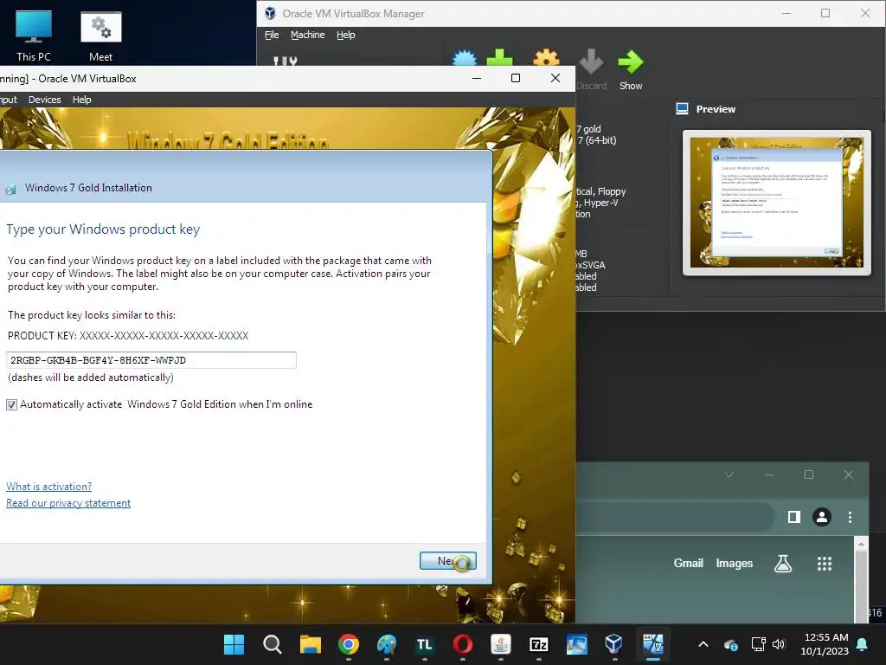Click the volume speaker tray icon
Screen dimensions: 886x665
click(779, 644)
